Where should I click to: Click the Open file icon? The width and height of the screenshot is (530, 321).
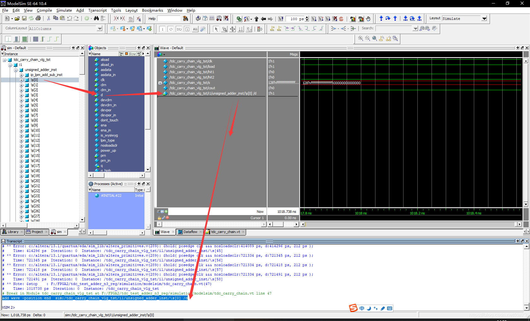pos(17,18)
